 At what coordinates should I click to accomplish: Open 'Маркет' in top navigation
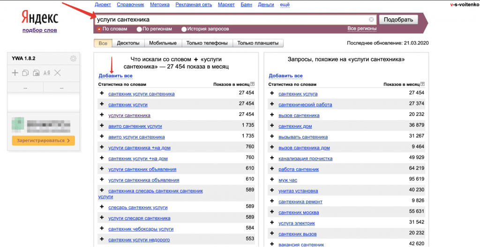[226, 5]
